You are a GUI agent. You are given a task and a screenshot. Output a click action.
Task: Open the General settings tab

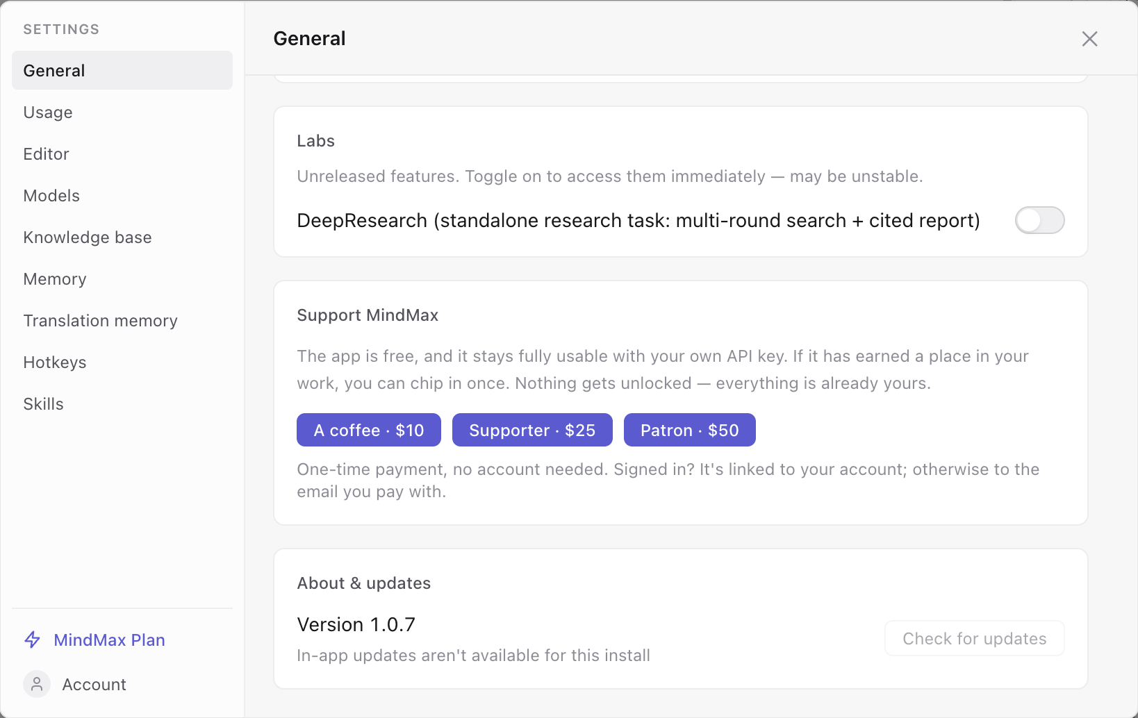(122, 70)
